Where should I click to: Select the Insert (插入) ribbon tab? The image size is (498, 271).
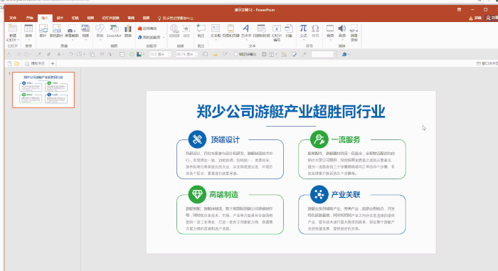[45, 18]
